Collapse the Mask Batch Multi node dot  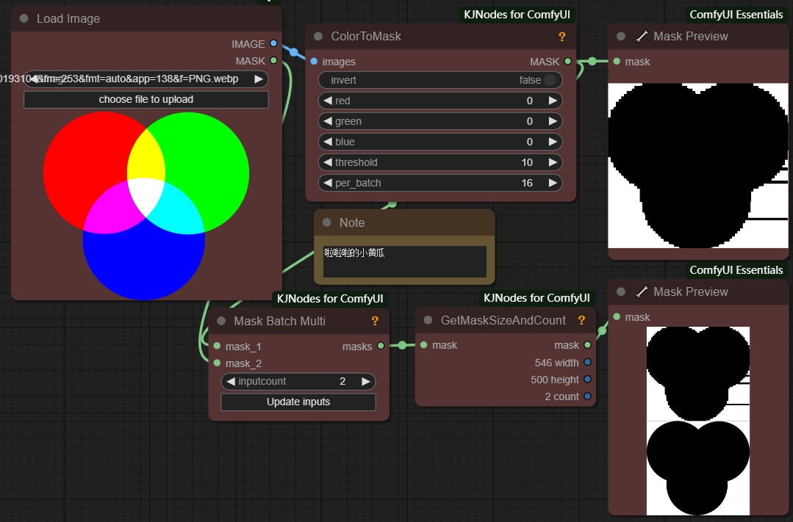pyautogui.click(x=221, y=321)
